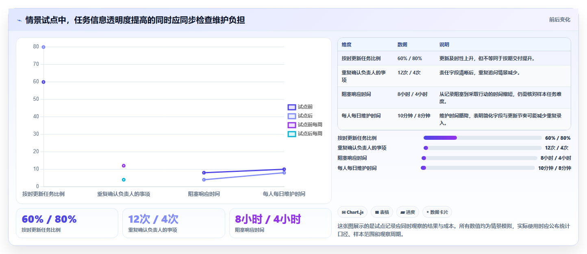
Task: Click the cyan 试点后每周 data point at 4
Action: (124, 180)
